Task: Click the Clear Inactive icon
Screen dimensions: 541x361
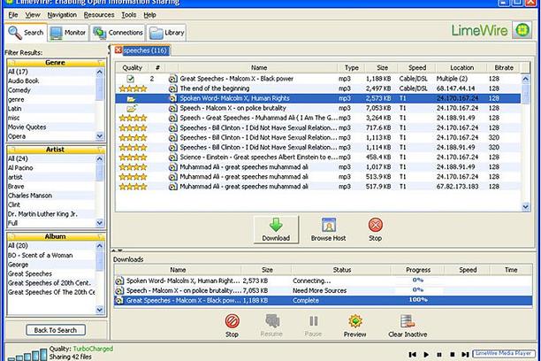Action: (408, 321)
